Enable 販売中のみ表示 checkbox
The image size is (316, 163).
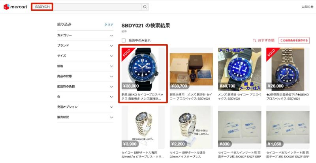click(x=124, y=41)
